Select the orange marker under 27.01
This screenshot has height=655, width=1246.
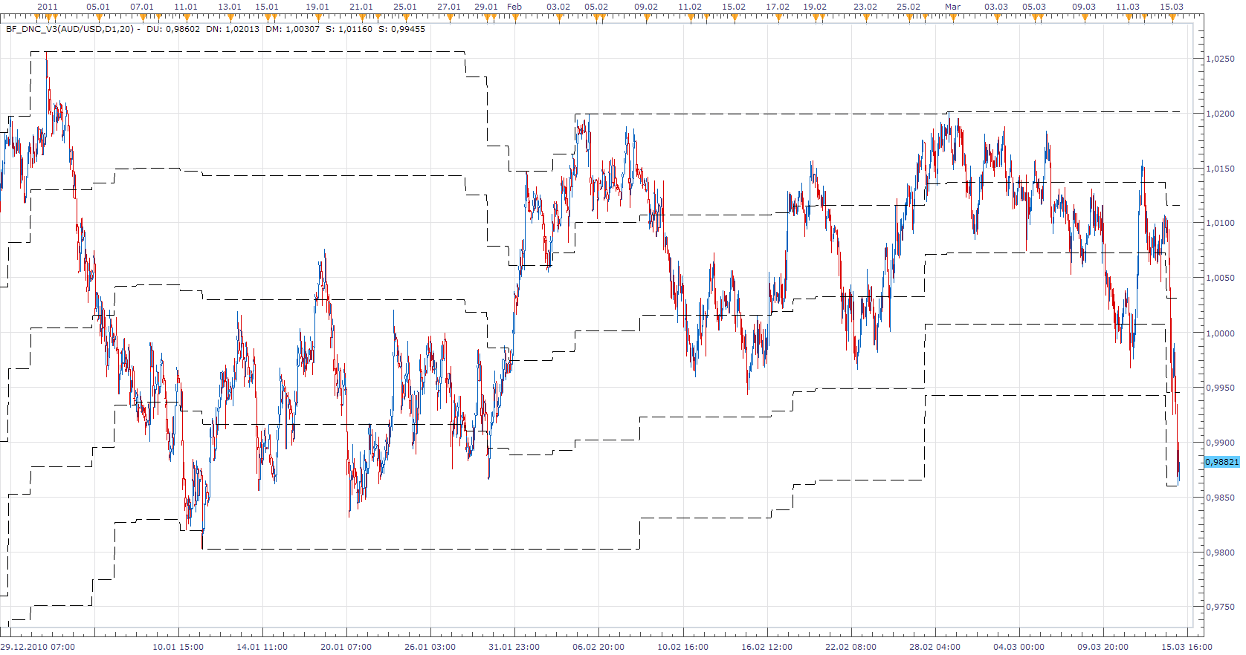click(x=449, y=17)
